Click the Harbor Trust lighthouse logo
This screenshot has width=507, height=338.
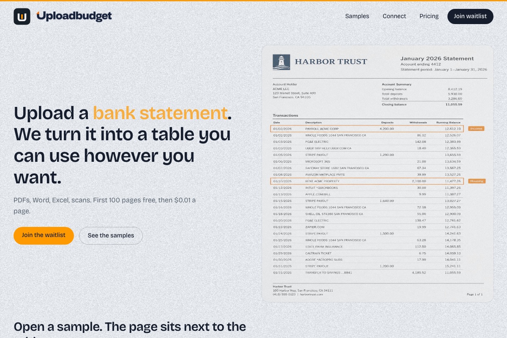click(x=281, y=62)
